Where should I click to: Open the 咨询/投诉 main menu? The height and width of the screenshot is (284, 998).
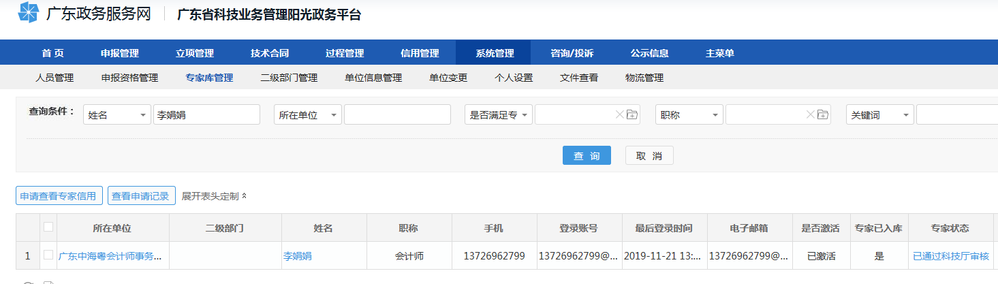pos(572,53)
